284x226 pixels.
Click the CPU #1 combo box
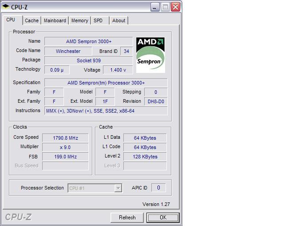(x=95, y=188)
